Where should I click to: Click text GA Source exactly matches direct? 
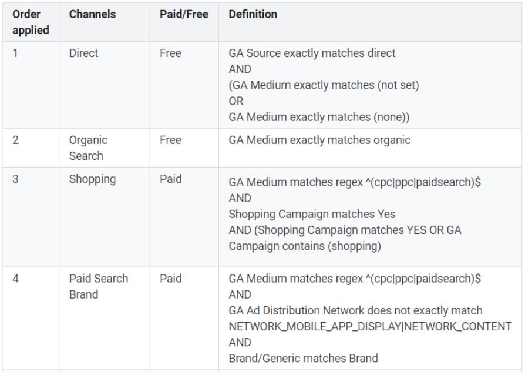tap(312, 53)
